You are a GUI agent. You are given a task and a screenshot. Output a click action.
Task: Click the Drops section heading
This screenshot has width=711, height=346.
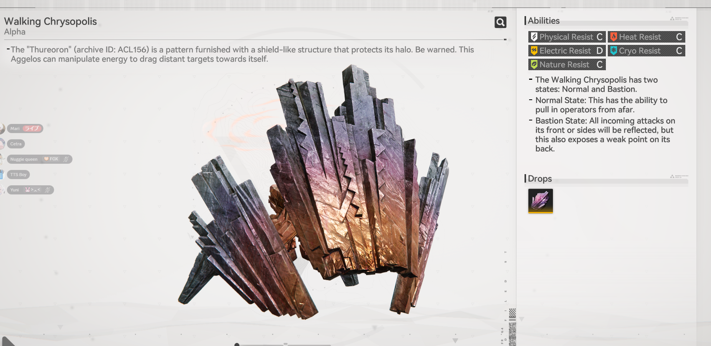pyautogui.click(x=540, y=178)
